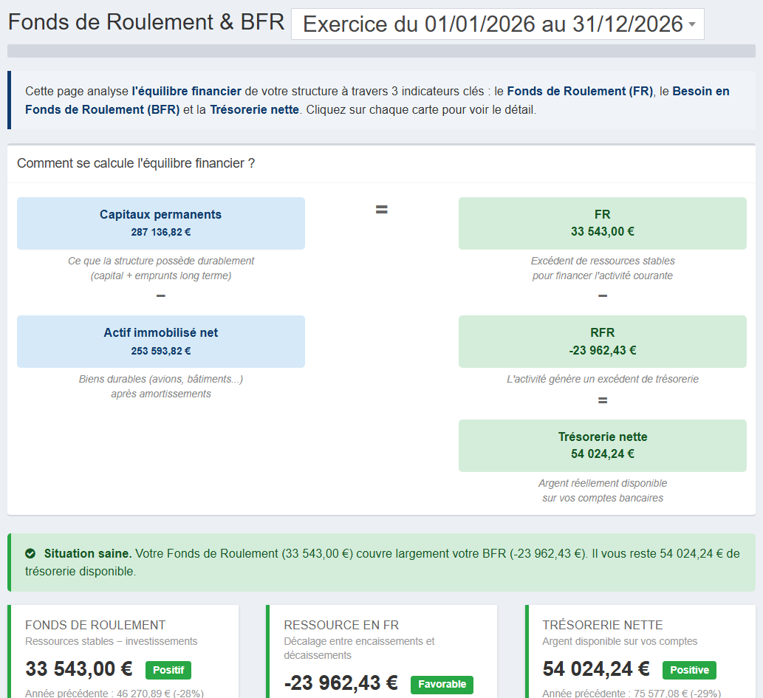Viewport: 763px width, 698px height.
Task: Click the bold 'Trésorerie nette' text in intro
Action: pyautogui.click(x=254, y=109)
